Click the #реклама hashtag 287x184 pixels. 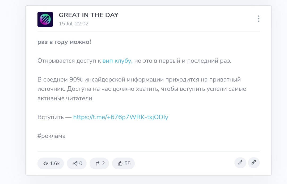(x=52, y=136)
